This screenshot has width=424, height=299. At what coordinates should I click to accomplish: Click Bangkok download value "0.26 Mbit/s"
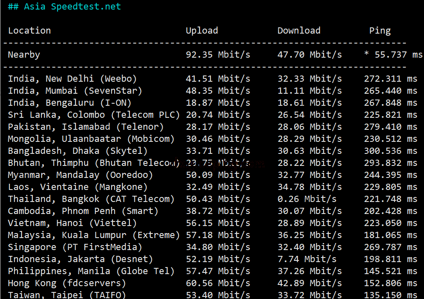(x=307, y=199)
